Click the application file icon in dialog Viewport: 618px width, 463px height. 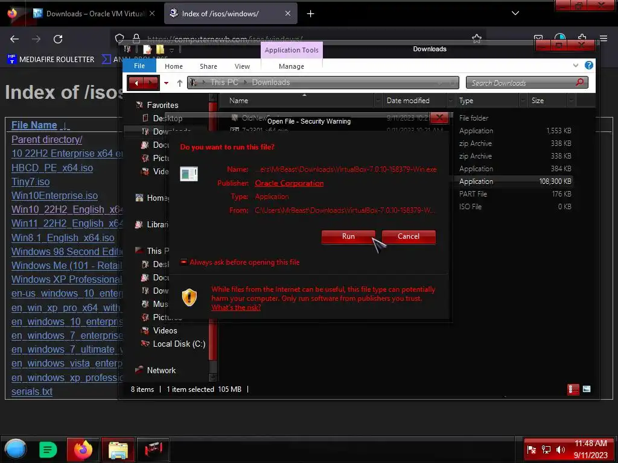[189, 174]
